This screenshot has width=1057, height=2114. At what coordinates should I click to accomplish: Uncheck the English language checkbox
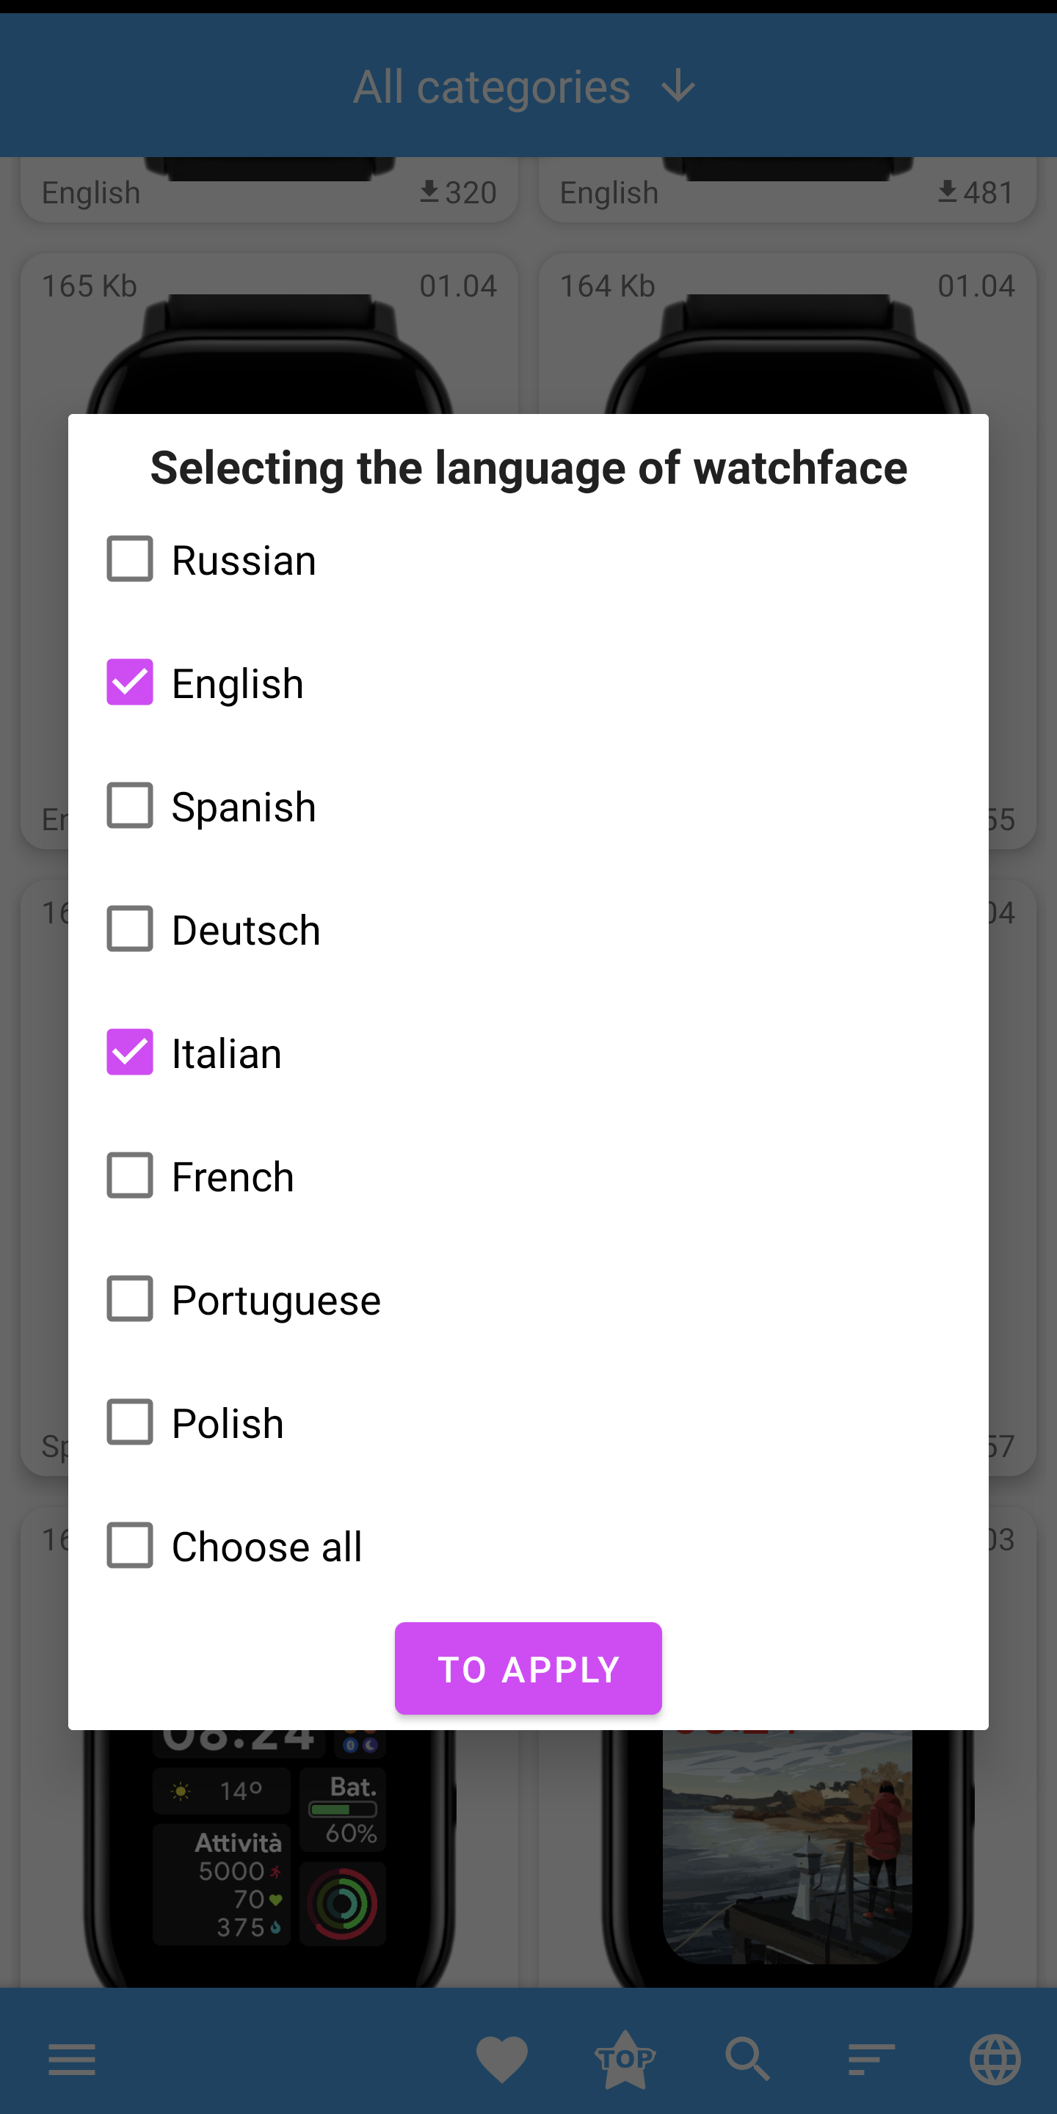(x=130, y=683)
